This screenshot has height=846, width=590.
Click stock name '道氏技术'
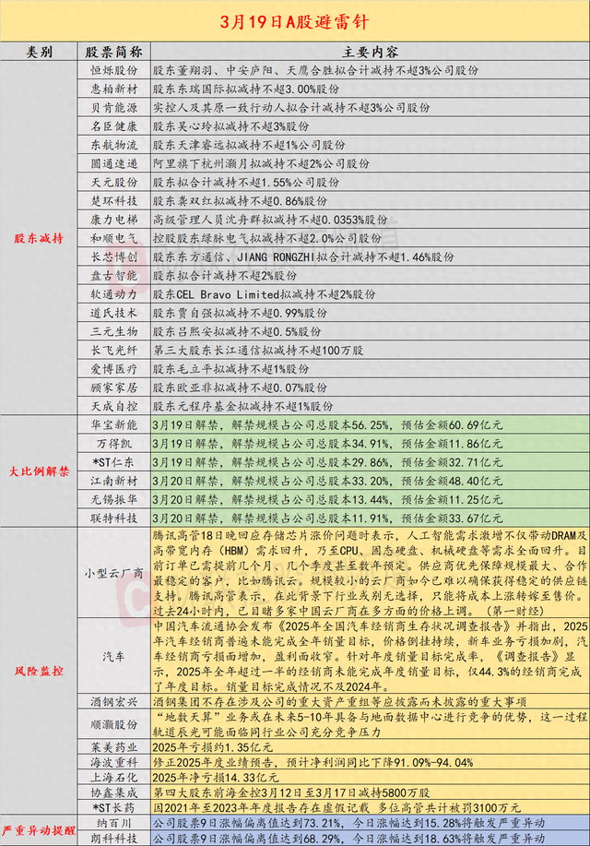pos(113,313)
